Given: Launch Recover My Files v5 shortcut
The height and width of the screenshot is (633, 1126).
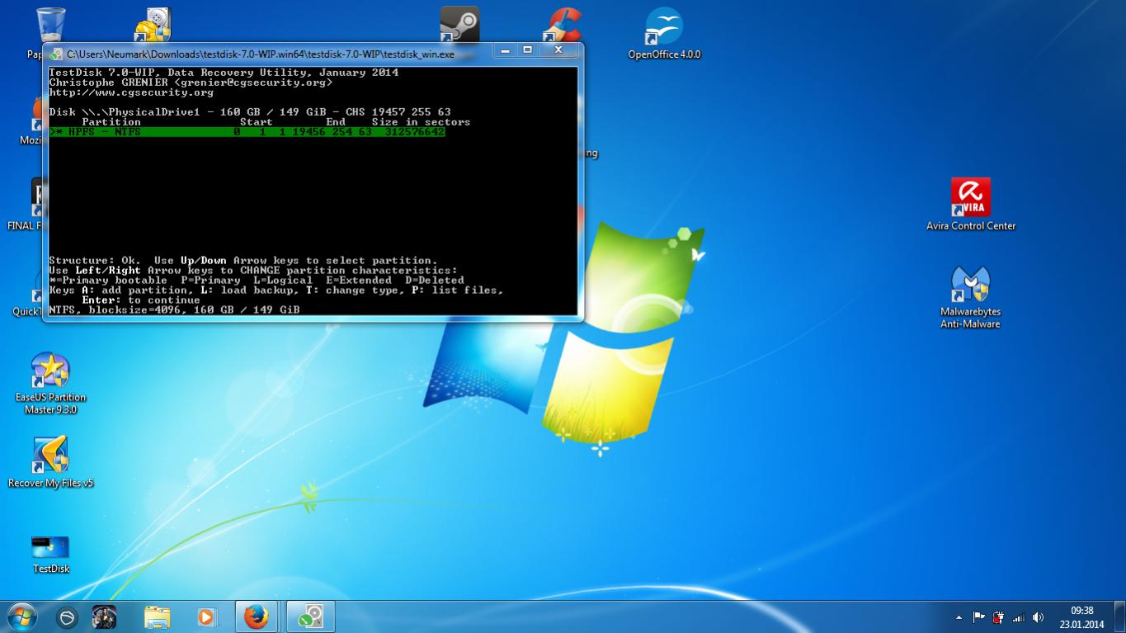Looking at the screenshot, I should 50,462.
